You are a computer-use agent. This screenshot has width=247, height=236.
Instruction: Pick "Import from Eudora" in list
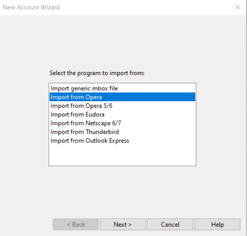point(122,114)
